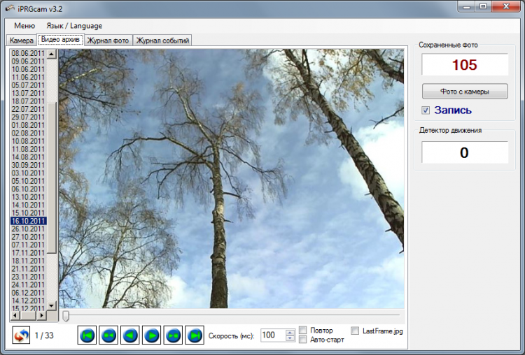Check the LastFrame.jpg option

point(356,331)
